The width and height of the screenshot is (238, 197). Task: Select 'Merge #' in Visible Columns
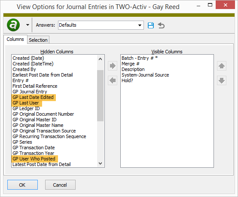click(x=131, y=64)
